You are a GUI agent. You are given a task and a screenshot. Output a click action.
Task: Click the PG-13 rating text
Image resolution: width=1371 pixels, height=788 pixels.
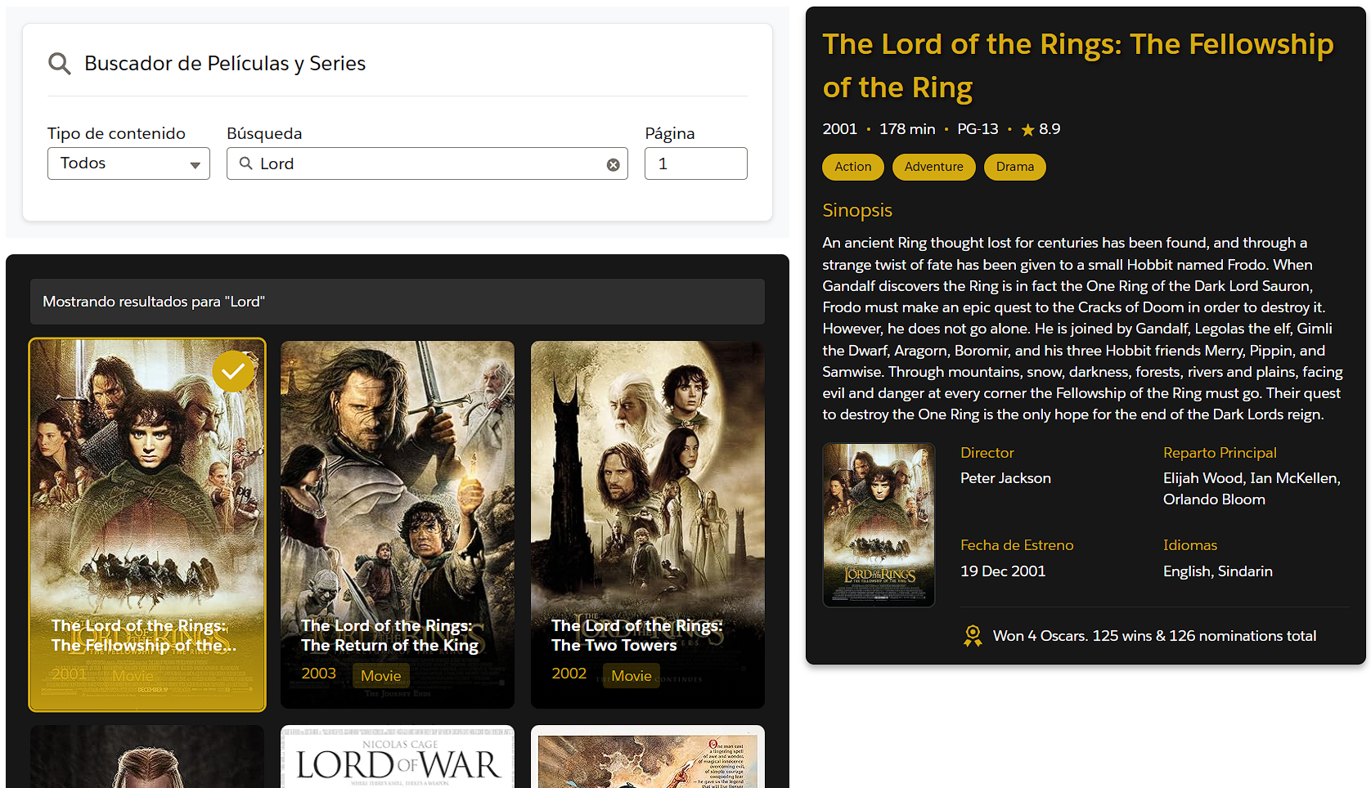pyautogui.click(x=978, y=129)
